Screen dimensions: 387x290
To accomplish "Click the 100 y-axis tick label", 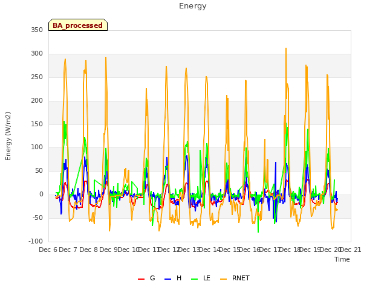I will point(37,147).
